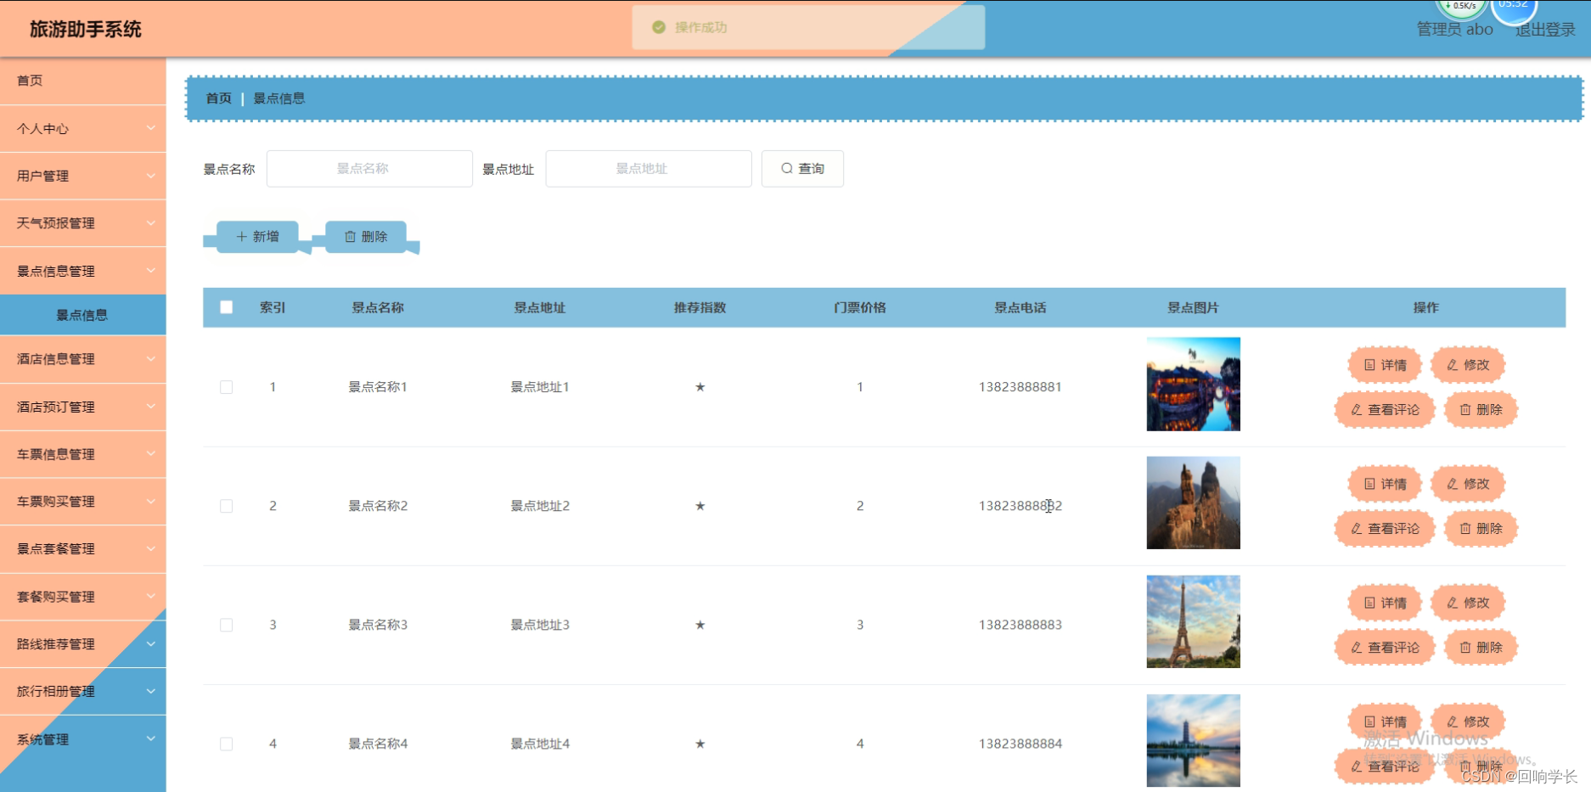Focus the 景点地址 search input field
This screenshot has width=1591, height=792.
click(649, 169)
